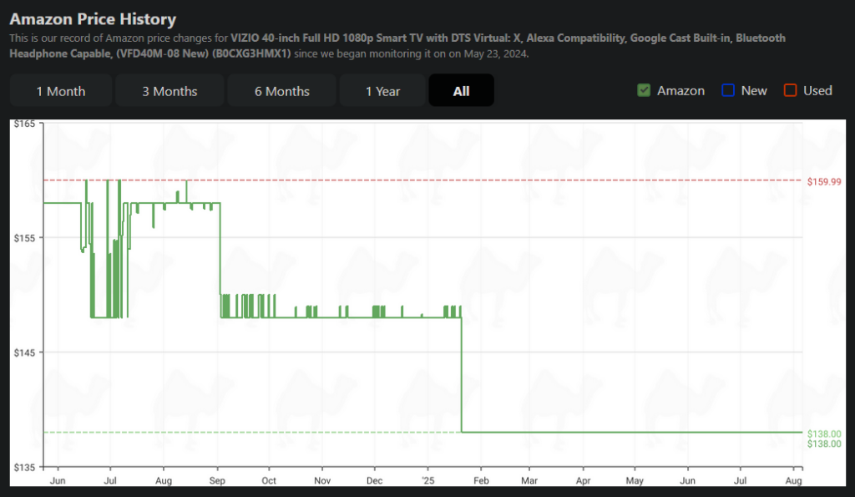Viewport: 855px width, 497px height.
Task: Show the 6 Months price history
Action: point(282,90)
